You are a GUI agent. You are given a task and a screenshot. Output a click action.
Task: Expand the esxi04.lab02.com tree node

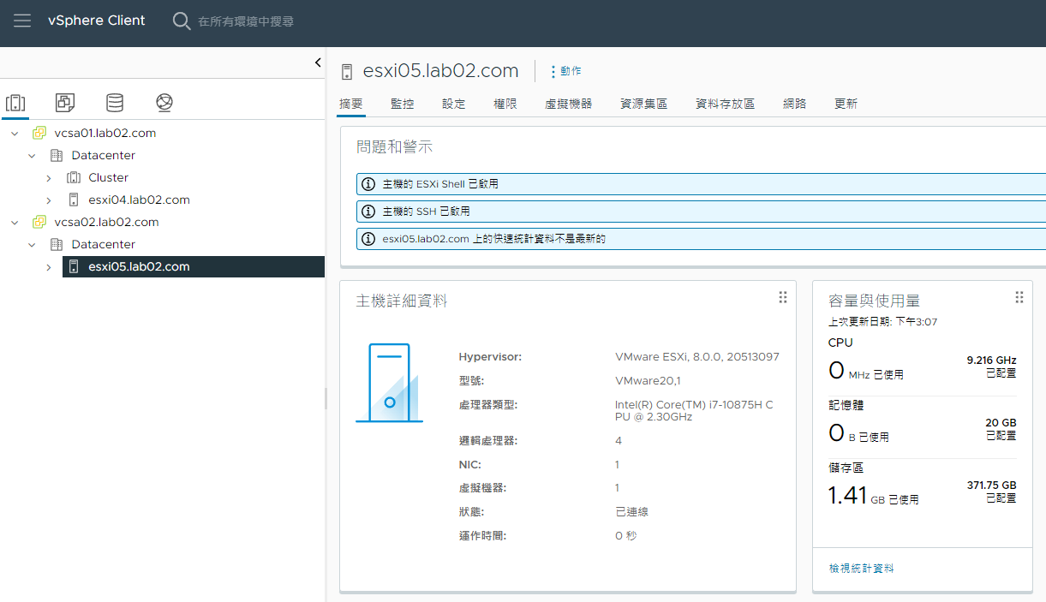click(49, 200)
